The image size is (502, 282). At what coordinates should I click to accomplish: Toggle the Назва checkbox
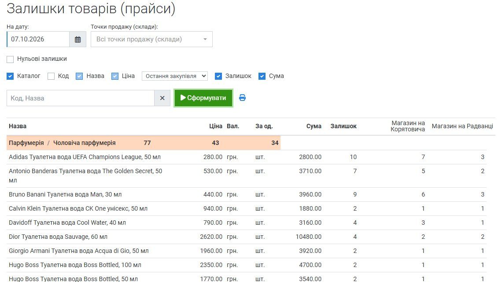click(x=79, y=76)
